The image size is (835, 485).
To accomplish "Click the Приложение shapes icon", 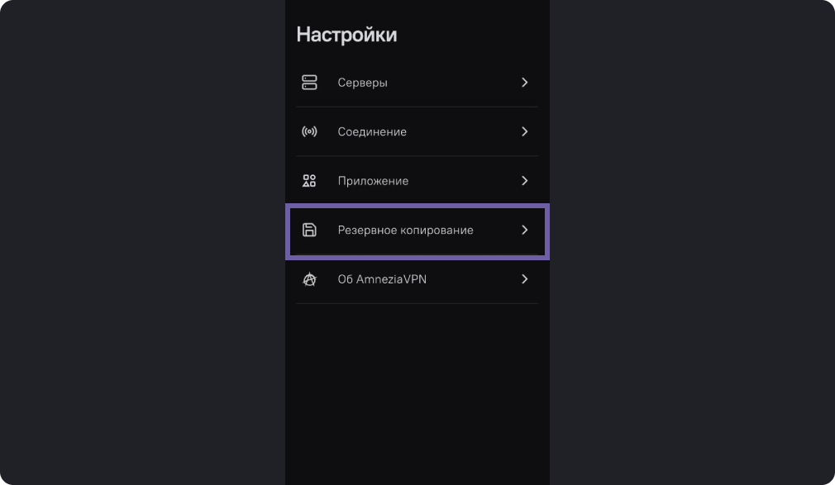I will click(309, 181).
